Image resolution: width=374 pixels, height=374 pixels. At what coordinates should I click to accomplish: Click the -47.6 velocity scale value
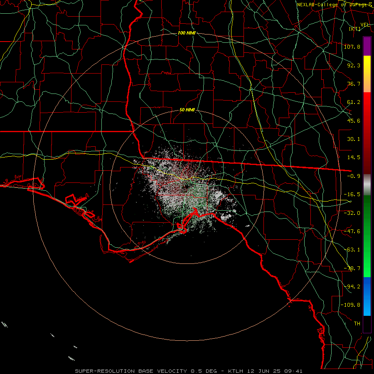click(352, 231)
